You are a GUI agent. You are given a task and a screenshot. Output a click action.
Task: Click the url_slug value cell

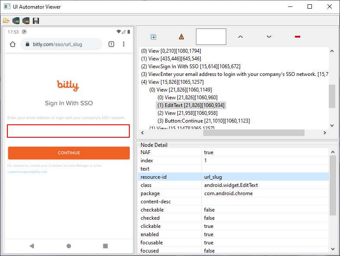265,177
